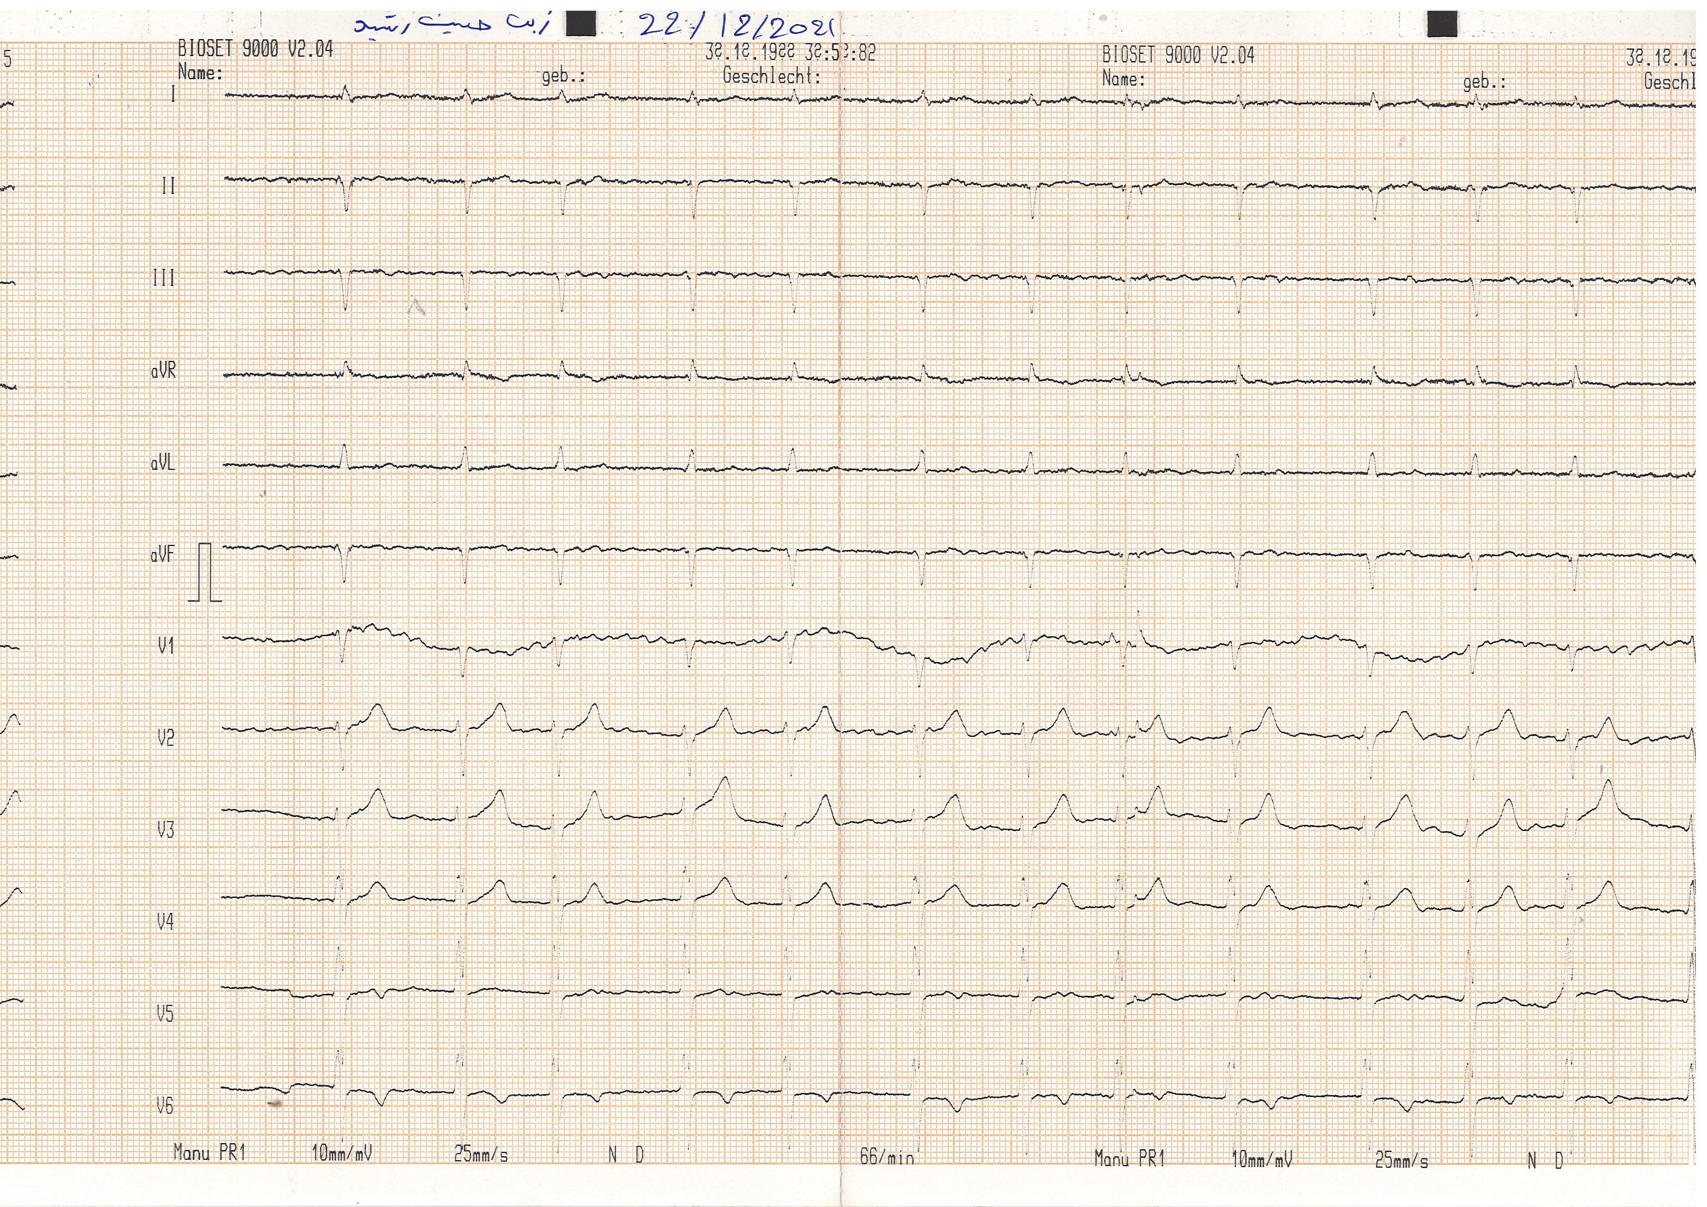
Task: Click BIOSET 9000 V2.04 on the left sheet
Action: 255,50
